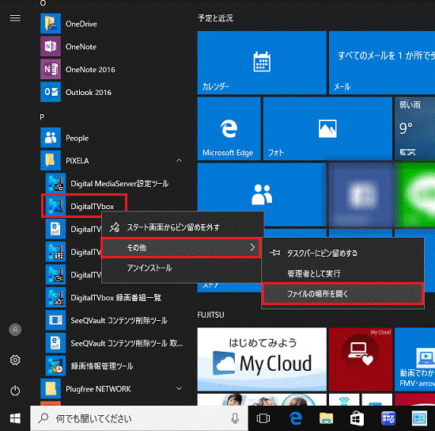Open File Explorer on the taskbar

(326, 418)
